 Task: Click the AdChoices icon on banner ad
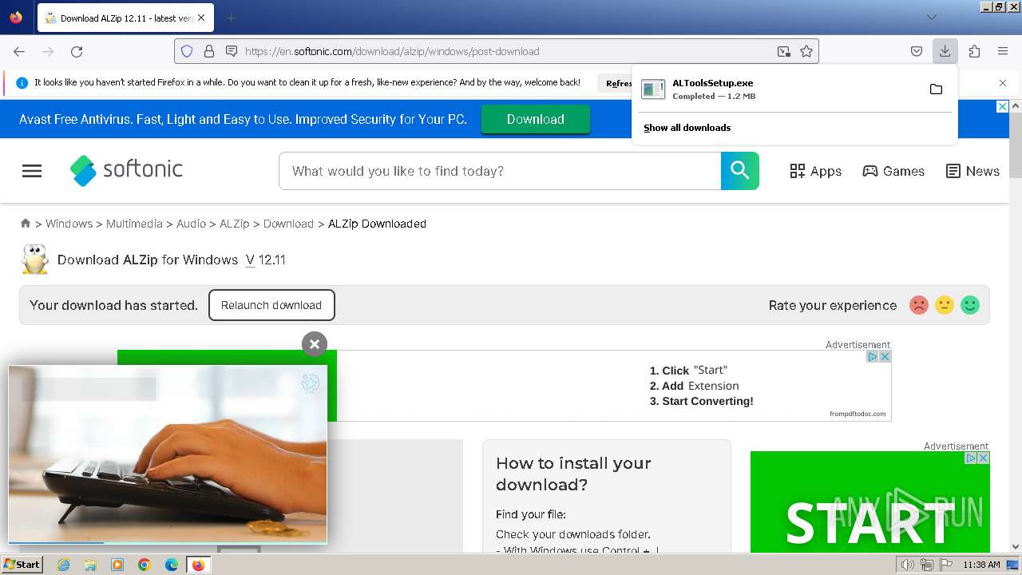[x=873, y=357]
